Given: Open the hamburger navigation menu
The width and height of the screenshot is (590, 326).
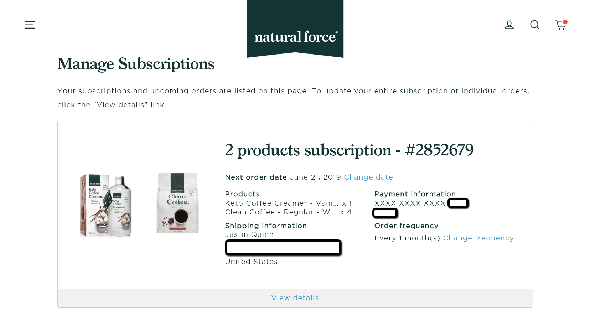Looking at the screenshot, I should coord(30,25).
